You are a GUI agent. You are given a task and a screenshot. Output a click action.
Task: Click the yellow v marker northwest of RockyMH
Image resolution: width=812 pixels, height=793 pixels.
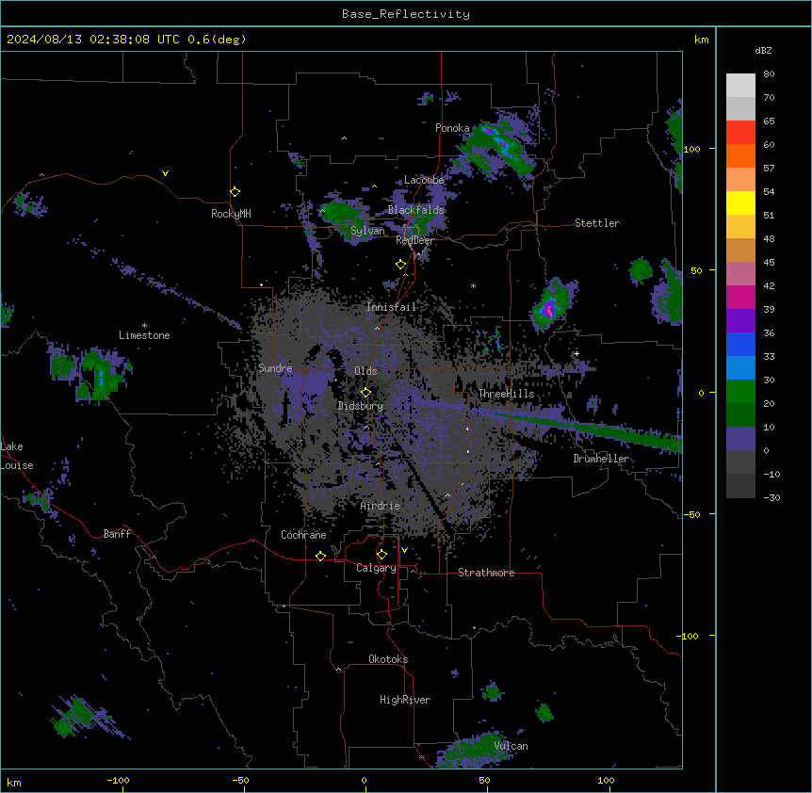click(x=165, y=173)
